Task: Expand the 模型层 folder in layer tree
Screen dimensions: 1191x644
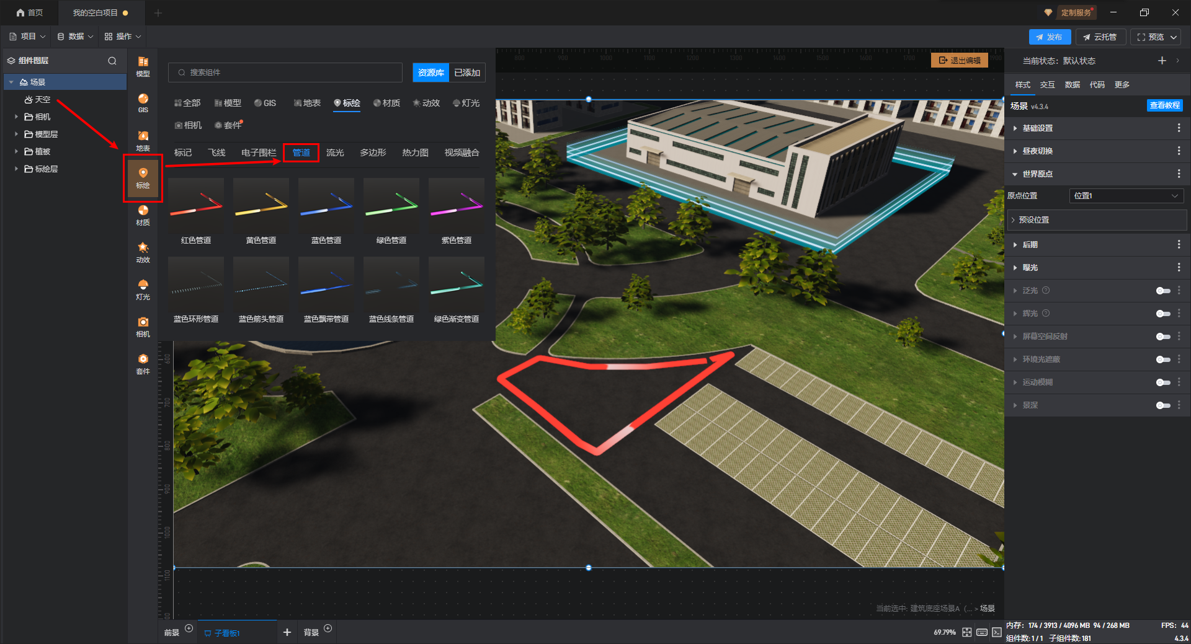Action: [x=16, y=134]
